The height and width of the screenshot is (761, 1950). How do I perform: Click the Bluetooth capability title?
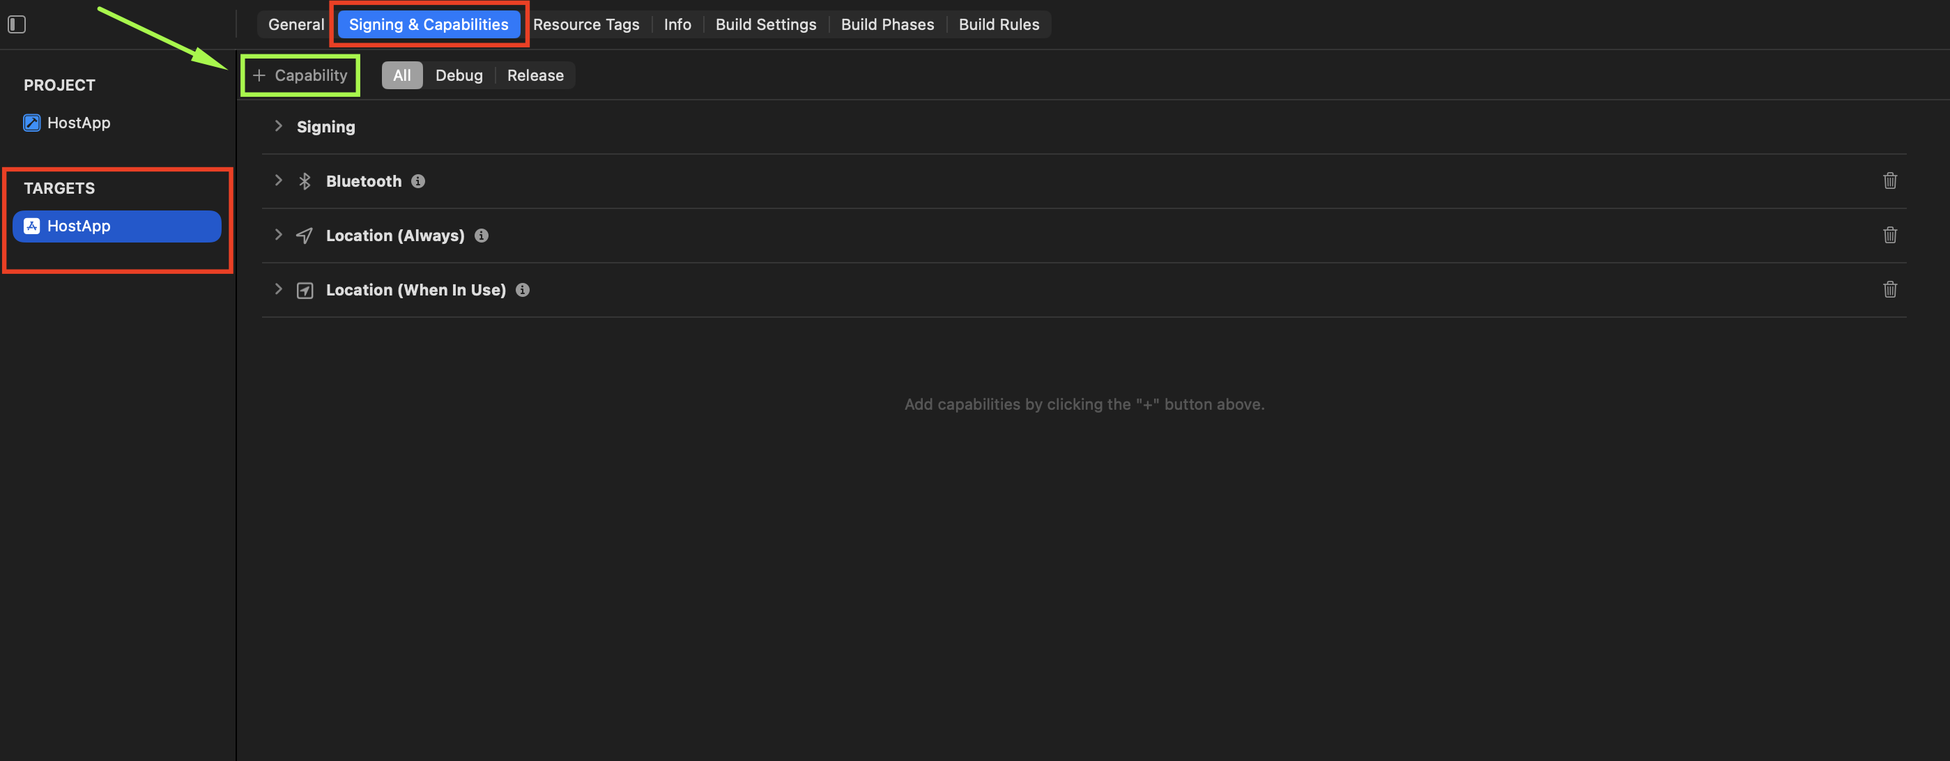pyautogui.click(x=363, y=181)
